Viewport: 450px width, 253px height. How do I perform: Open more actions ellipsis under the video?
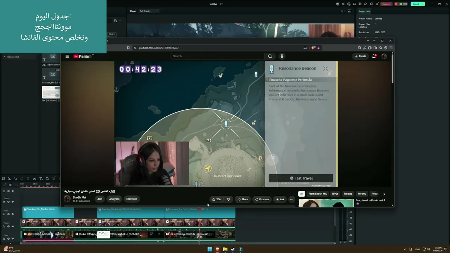(291, 199)
